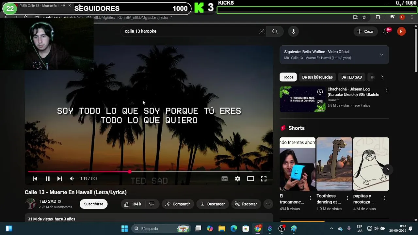Open the Windows Start menu
This screenshot has width=418, height=235.
pos(124,228)
